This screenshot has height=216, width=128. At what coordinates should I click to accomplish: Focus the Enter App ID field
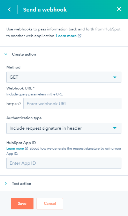click(x=64, y=163)
